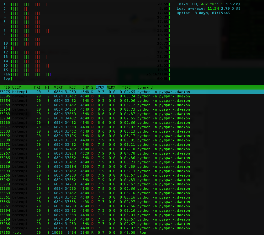
Task: Click the Load average readout
Action: [209, 8]
